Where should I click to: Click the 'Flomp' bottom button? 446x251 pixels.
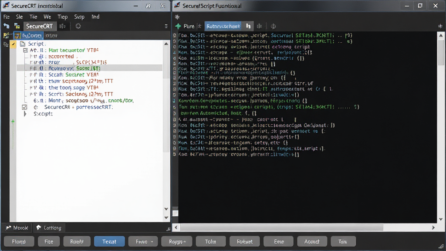coord(19,241)
